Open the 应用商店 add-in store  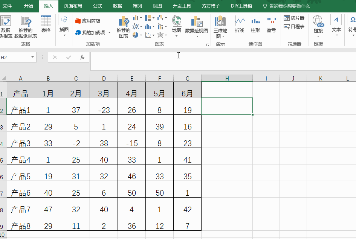point(88,21)
